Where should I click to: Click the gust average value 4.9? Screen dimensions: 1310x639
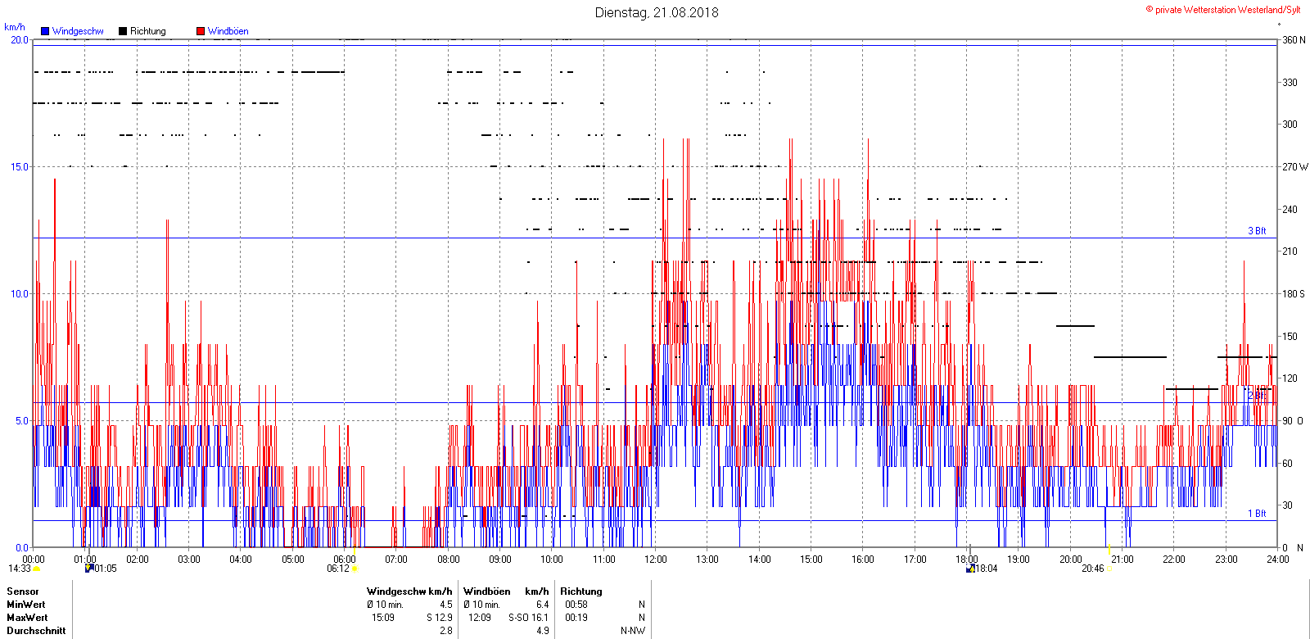[x=543, y=631]
